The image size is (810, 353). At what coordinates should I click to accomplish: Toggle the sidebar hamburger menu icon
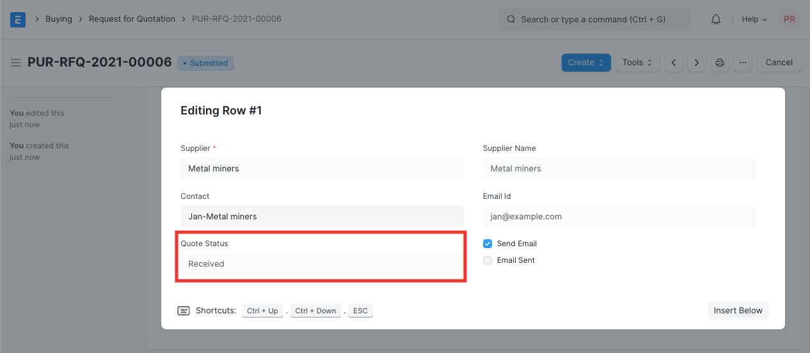[x=16, y=63]
